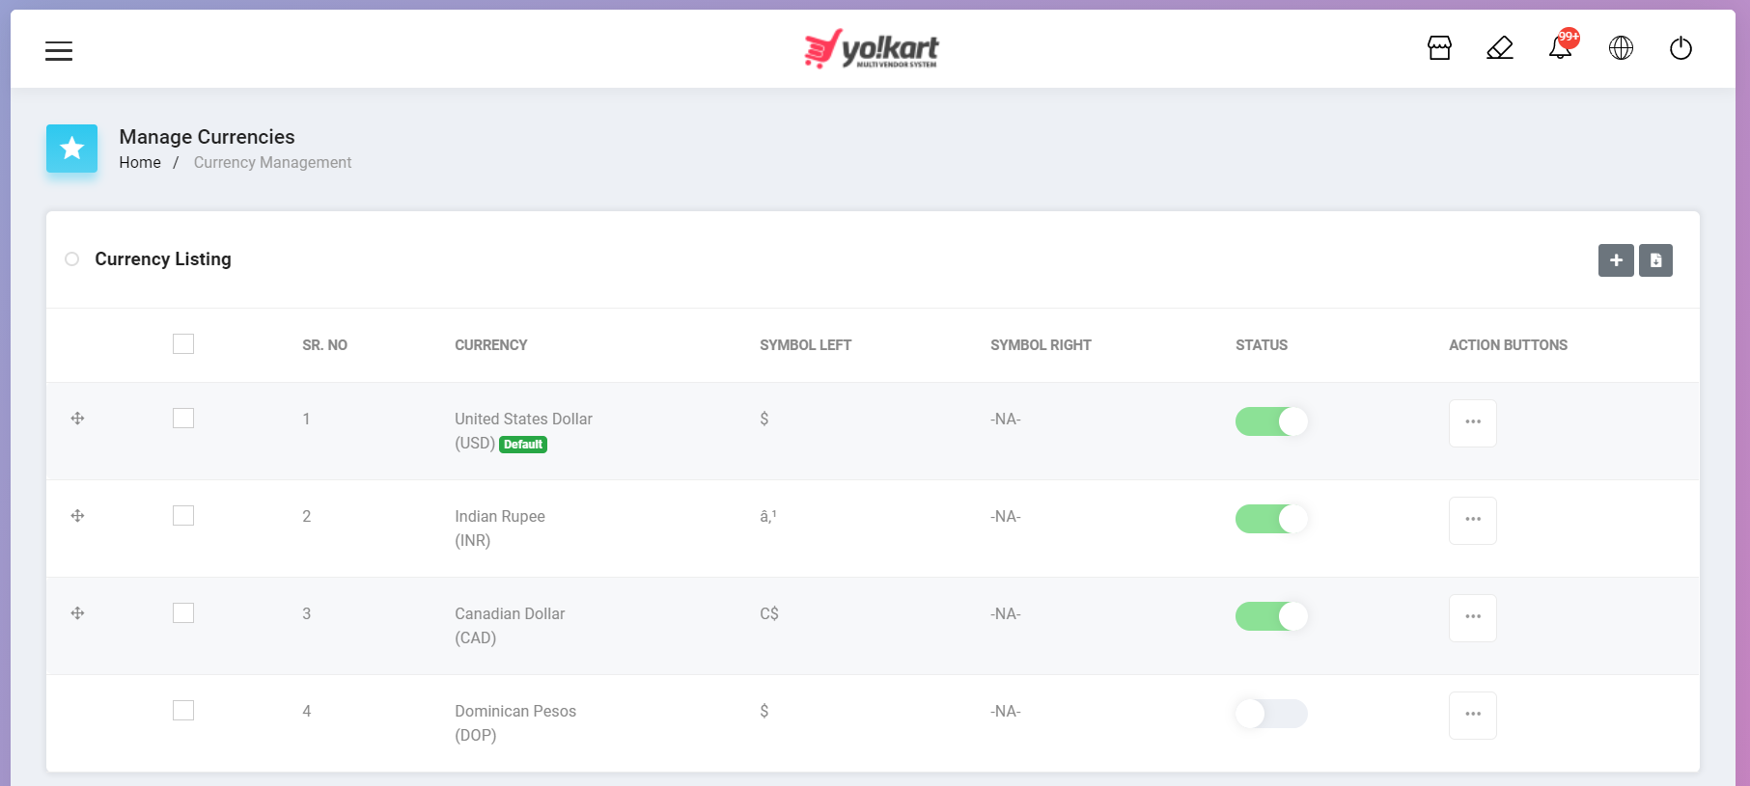Click the storefront shop icon

coord(1439,48)
